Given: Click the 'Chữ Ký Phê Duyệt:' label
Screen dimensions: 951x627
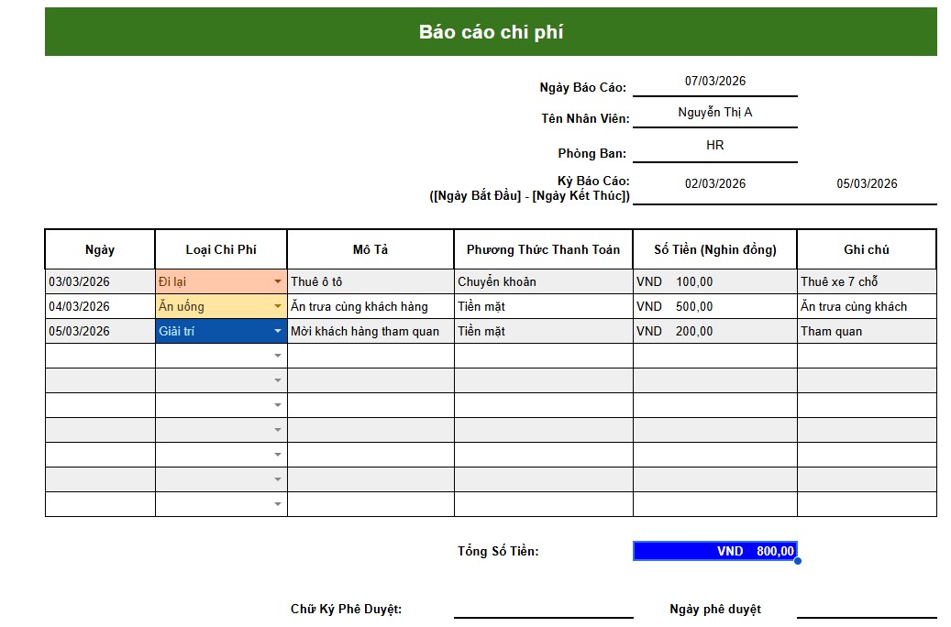Looking at the screenshot, I should (x=346, y=609).
